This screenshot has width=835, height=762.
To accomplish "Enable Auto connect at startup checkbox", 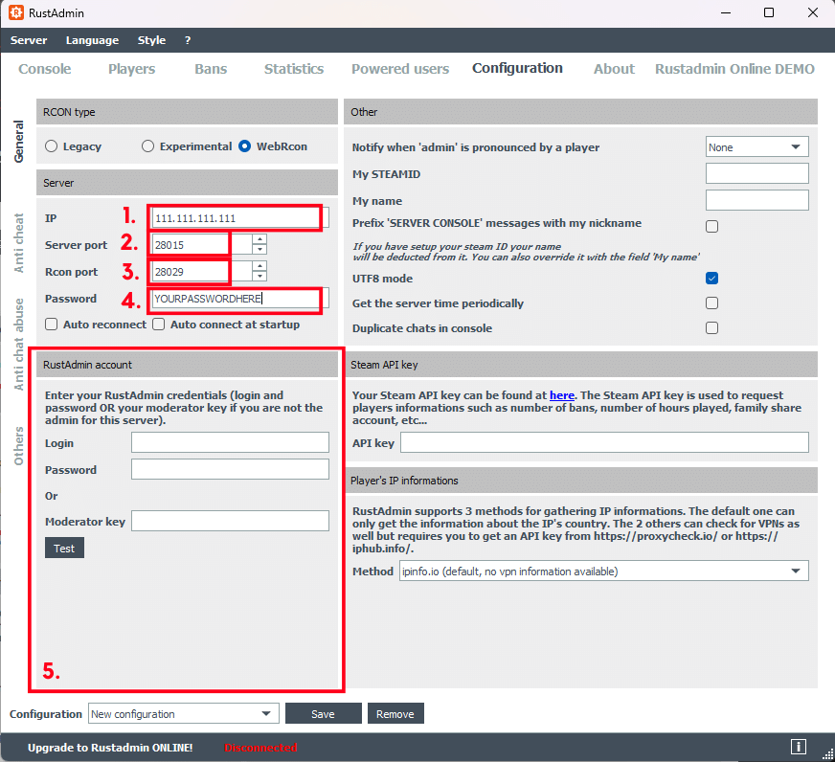I will [159, 325].
